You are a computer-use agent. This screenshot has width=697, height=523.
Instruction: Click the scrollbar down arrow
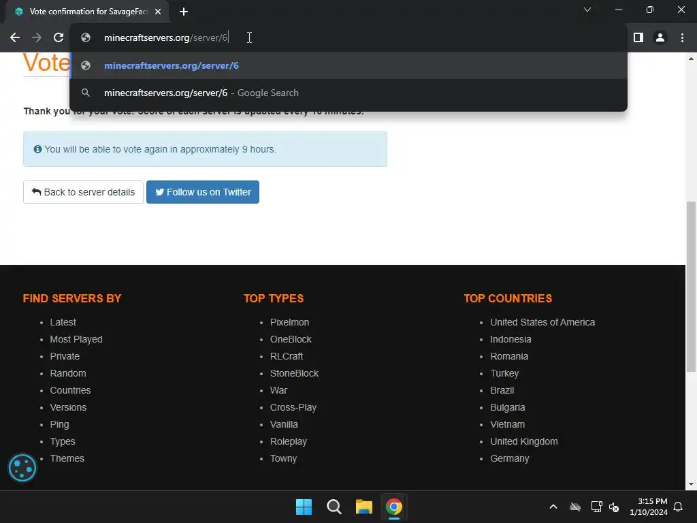pyautogui.click(x=691, y=484)
